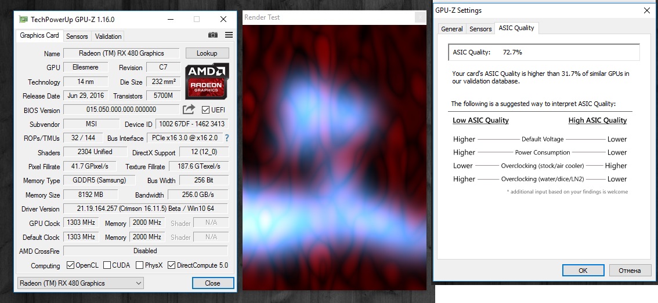Click the Default Clock row Memory value 2000 MHz
Viewport: 658px width, 303px height.
point(147,236)
